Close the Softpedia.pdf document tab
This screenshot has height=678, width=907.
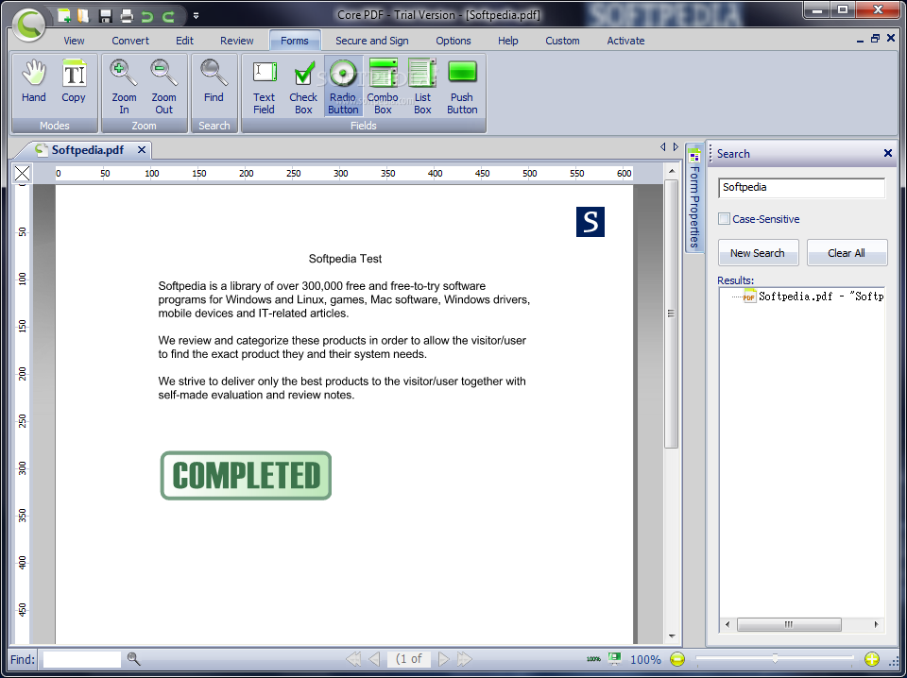click(x=141, y=150)
